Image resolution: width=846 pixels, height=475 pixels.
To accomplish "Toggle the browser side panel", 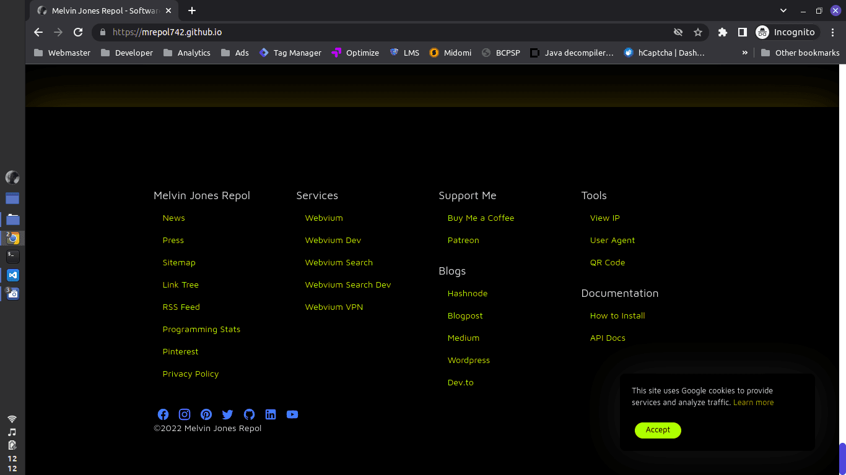I will (x=742, y=32).
